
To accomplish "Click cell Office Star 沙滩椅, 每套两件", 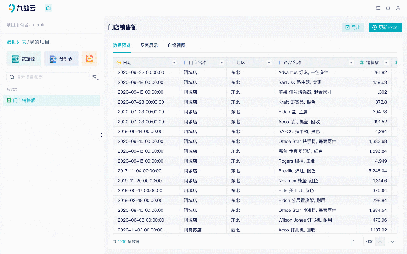I will (315, 210).
